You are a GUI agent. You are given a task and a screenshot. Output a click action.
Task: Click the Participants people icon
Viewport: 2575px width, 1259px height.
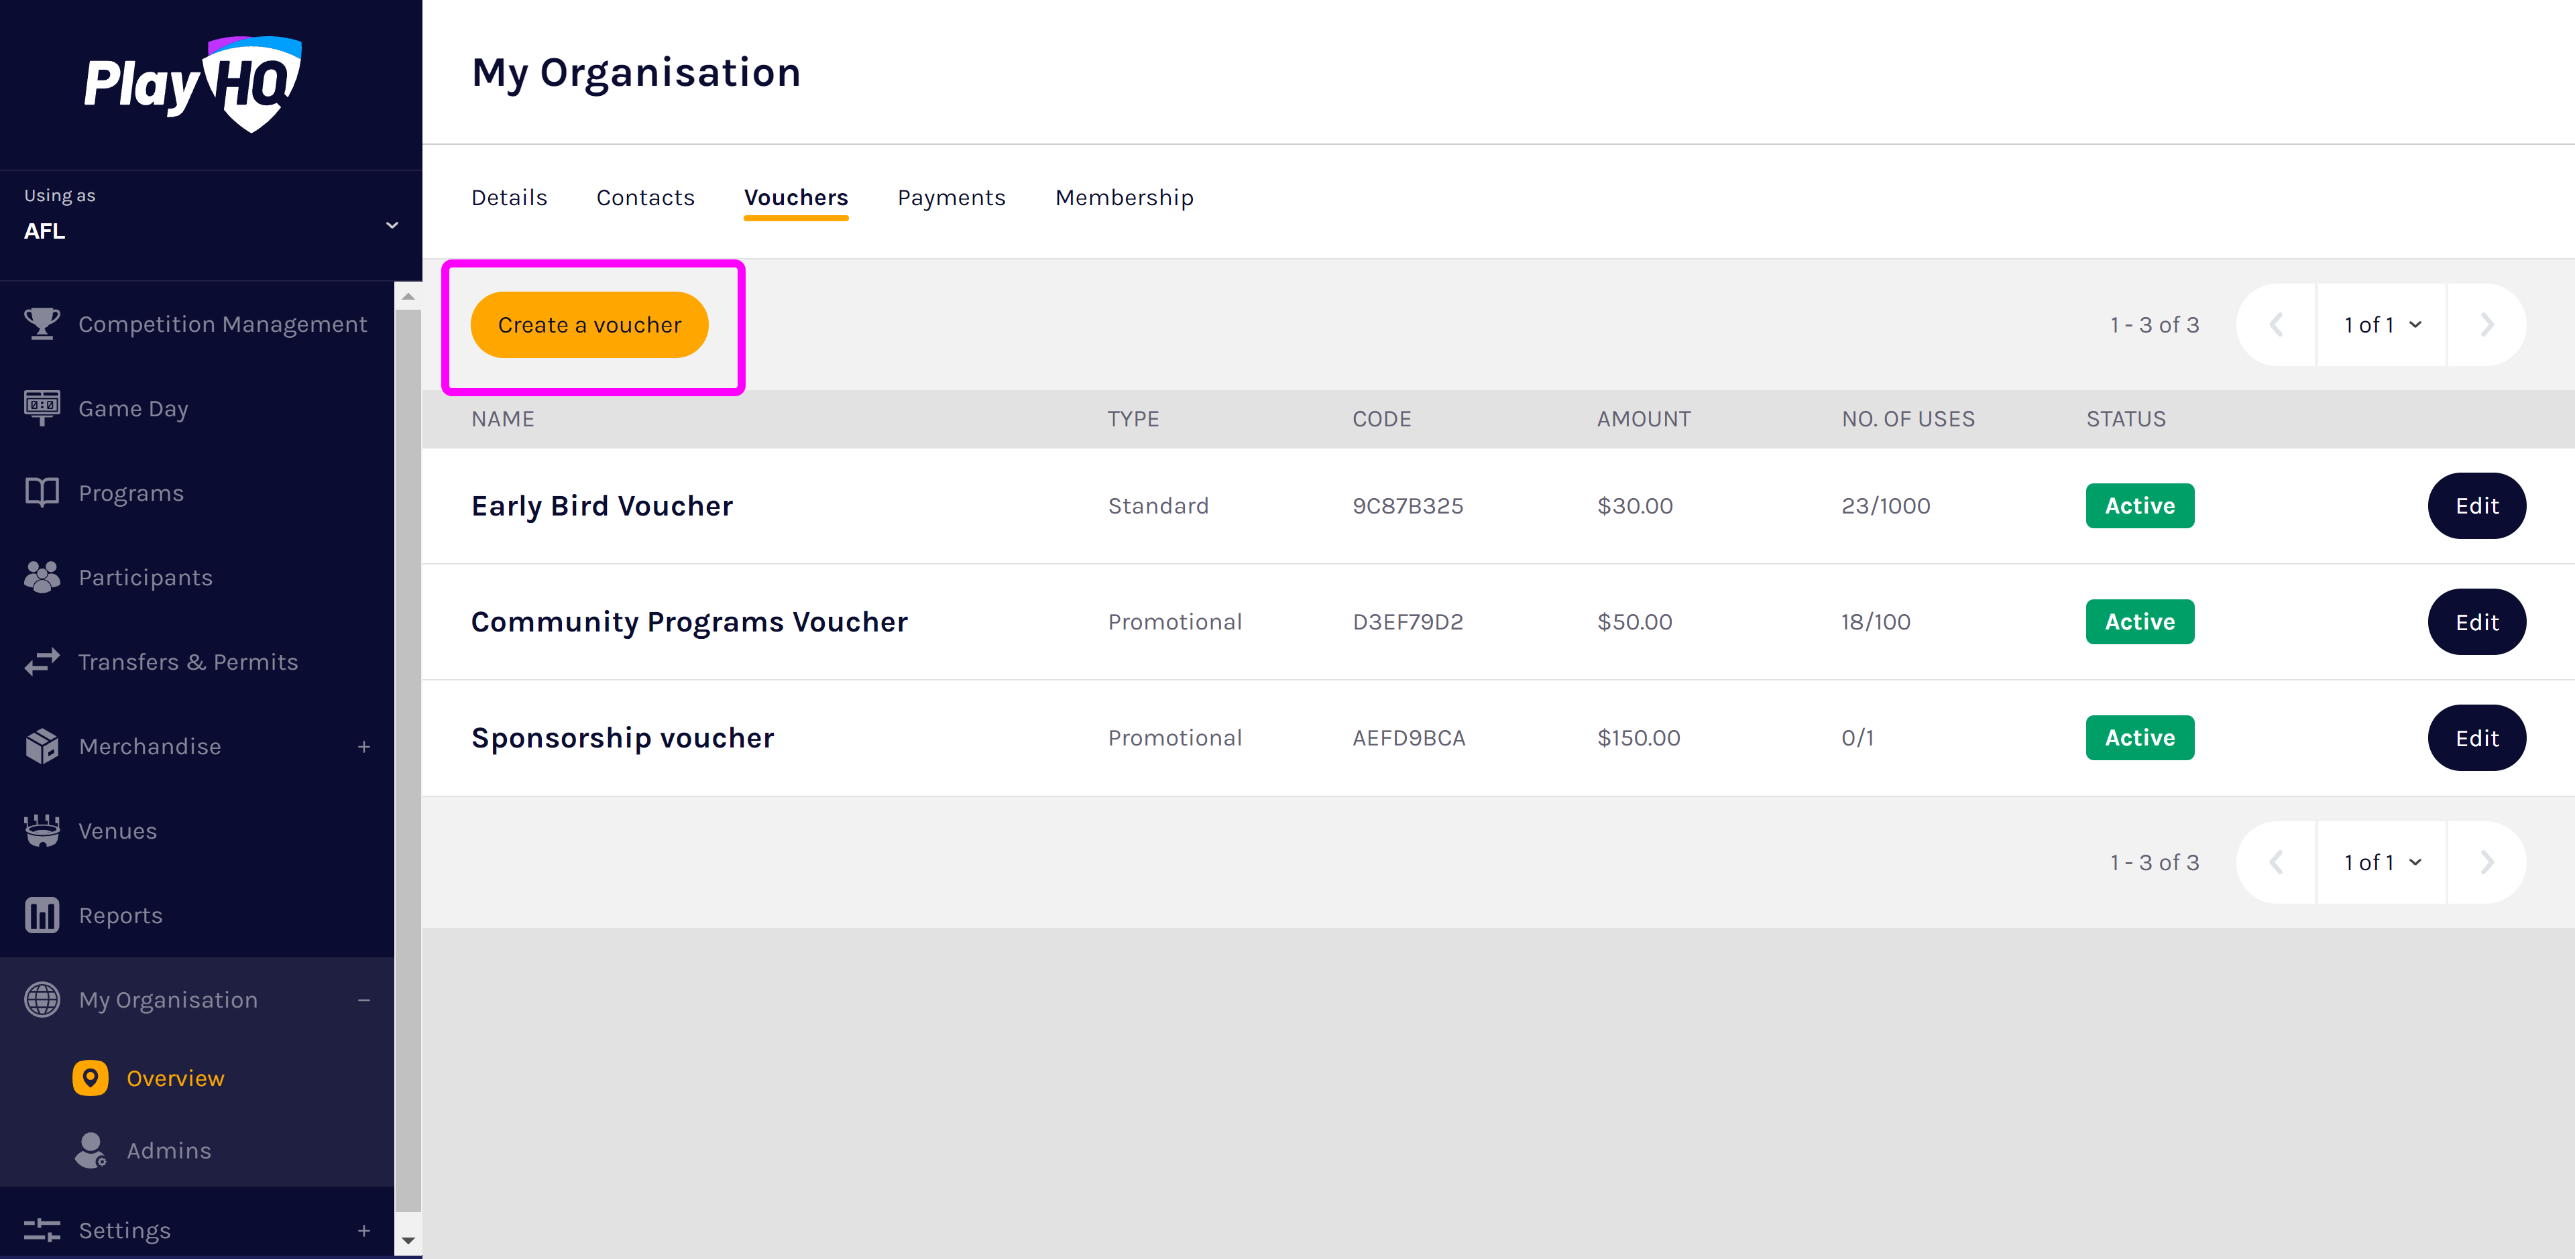41,577
